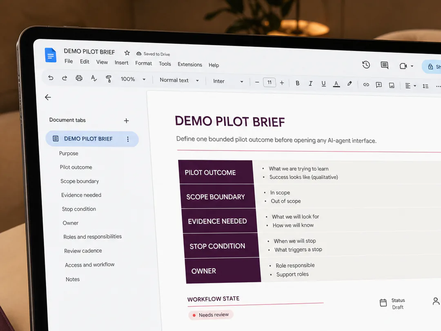Click the Add comment icon
441x331 pixels.
(x=379, y=85)
